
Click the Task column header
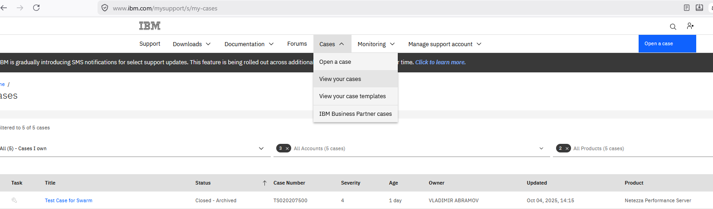click(x=17, y=183)
